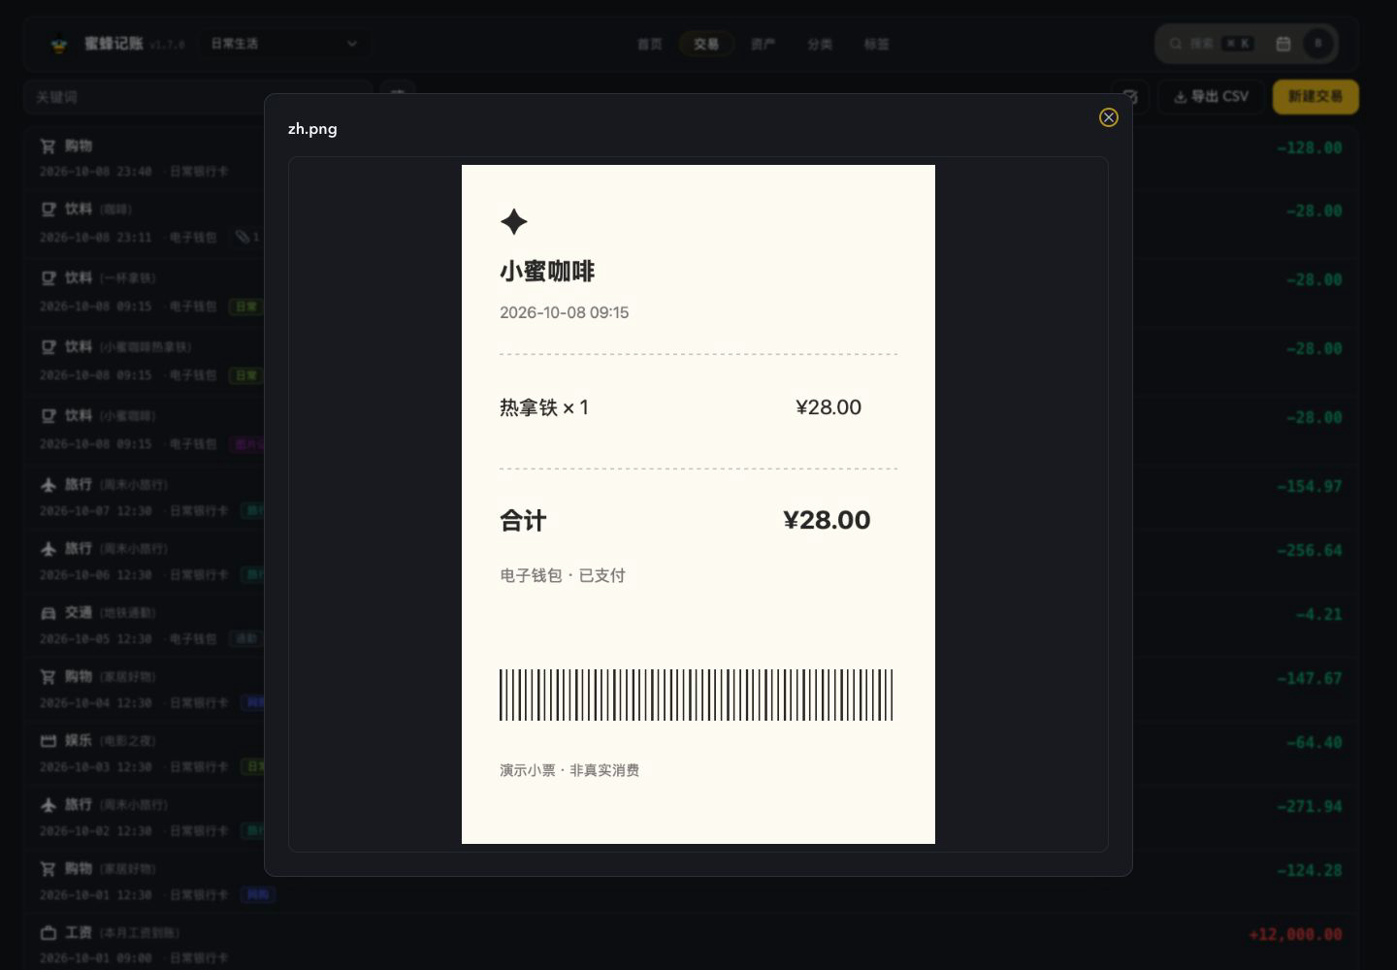The image size is (1397, 970).
Task: Click the -128.00 amount
Action: tap(1310, 148)
